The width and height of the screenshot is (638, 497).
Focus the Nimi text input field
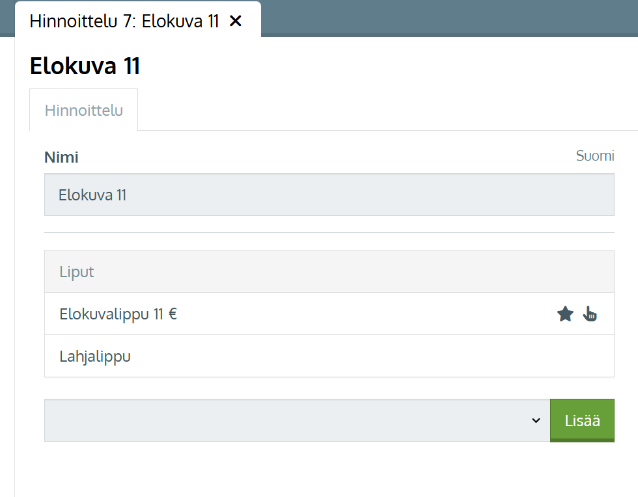click(x=329, y=195)
